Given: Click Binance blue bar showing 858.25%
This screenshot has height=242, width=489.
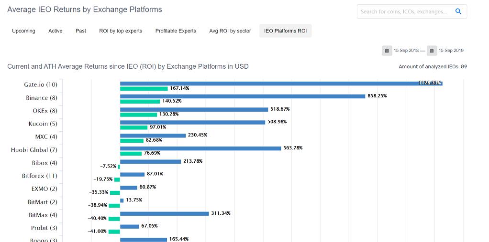Looking at the screenshot, I should [243, 96].
